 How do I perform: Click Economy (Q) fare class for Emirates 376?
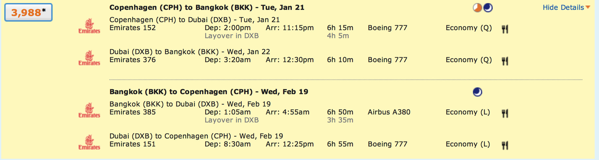pos(469,60)
